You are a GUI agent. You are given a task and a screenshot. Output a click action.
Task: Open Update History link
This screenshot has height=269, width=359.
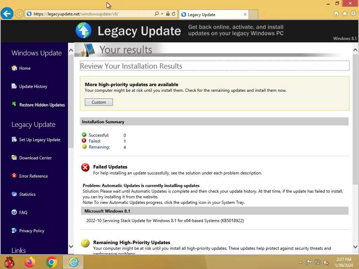[x=33, y=87]
